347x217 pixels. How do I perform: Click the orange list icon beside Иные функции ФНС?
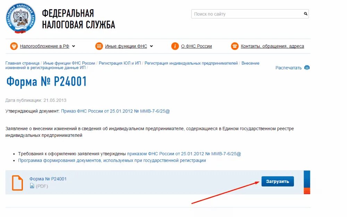point(99,46)
